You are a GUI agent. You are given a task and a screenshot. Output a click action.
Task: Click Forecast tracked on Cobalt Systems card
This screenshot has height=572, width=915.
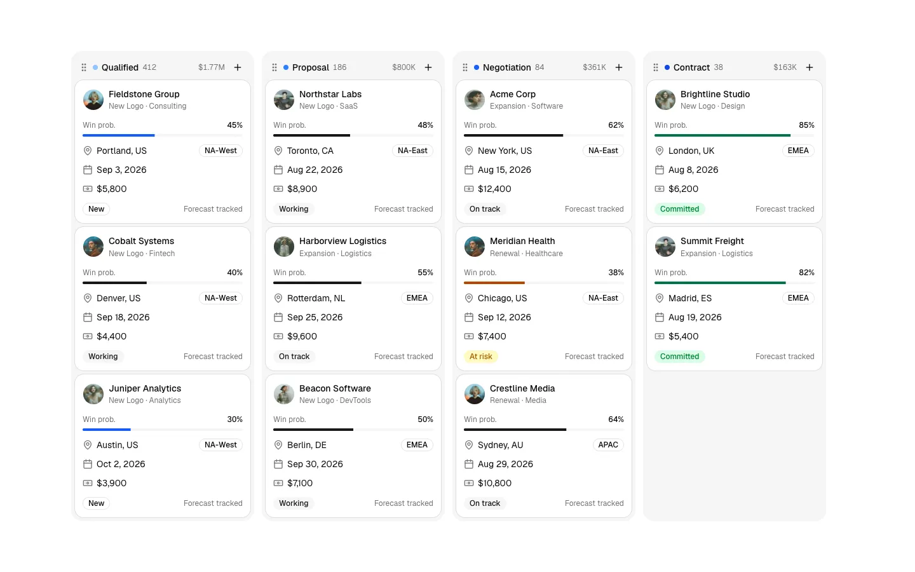point(213,357)
